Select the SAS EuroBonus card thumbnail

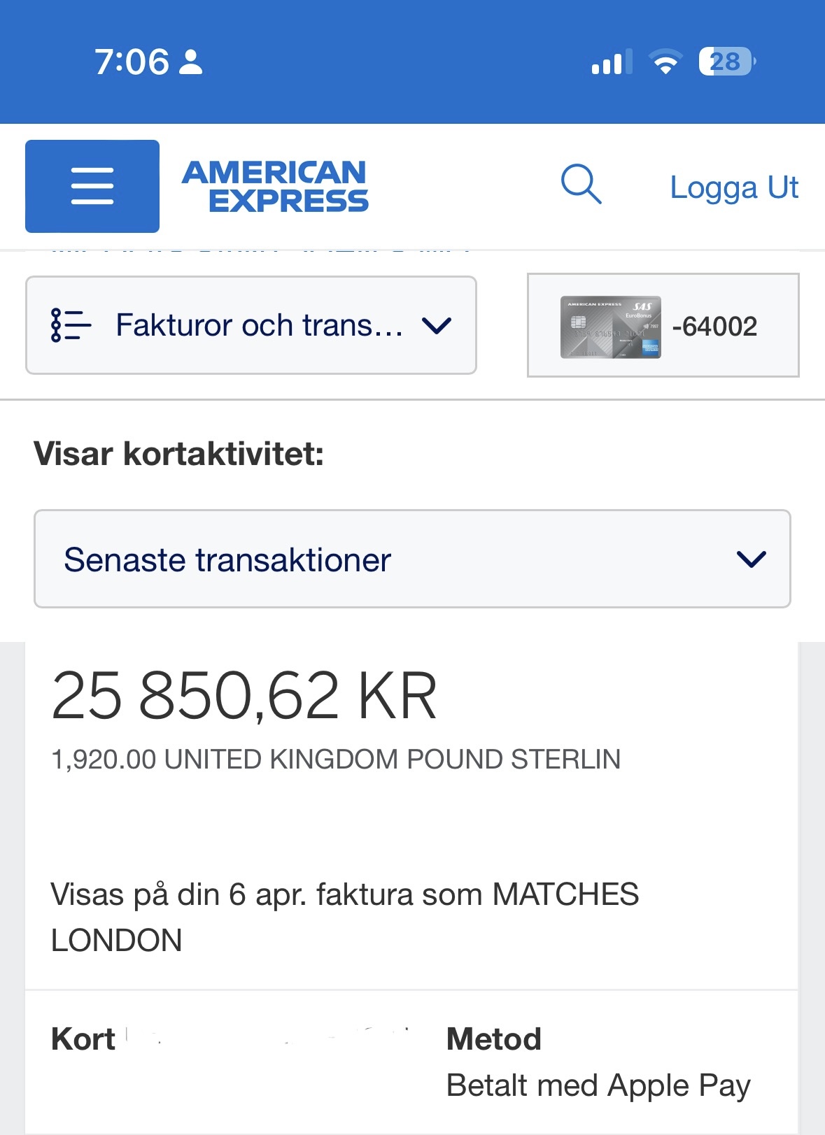[610, 327]
